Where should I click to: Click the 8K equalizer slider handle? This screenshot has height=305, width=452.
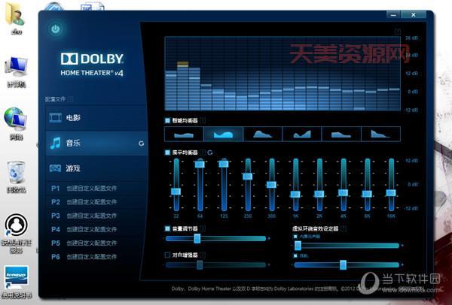[x=368, y=194]
